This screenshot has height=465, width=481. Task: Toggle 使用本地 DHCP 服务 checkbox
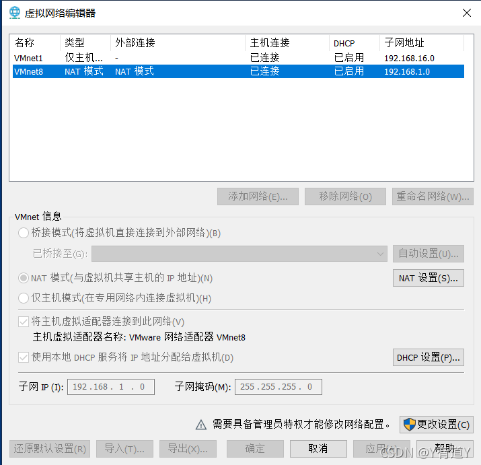[24, 357]
